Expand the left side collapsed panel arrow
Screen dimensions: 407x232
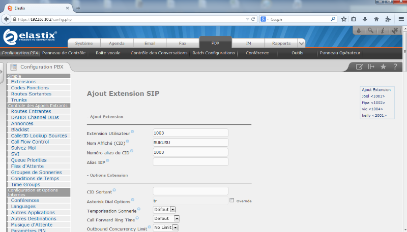click(x=2, y=72)
